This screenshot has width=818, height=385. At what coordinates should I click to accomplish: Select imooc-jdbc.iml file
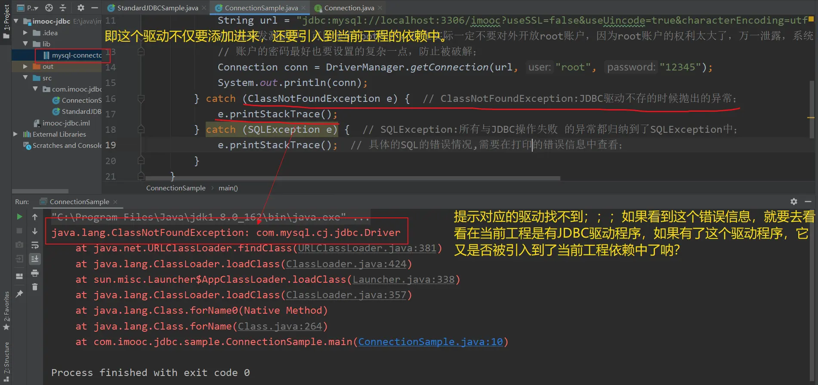click(x=62, y=123)
